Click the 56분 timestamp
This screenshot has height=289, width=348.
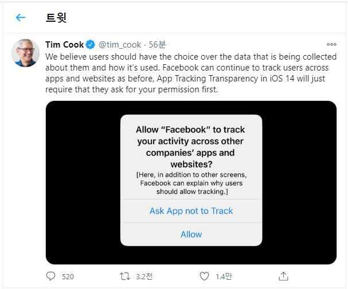click(157, 45)
